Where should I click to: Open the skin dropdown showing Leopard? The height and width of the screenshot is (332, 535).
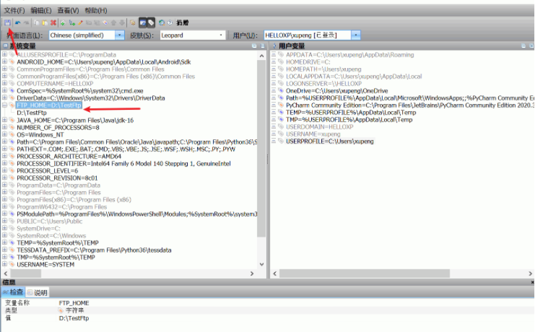pos(221,35)
